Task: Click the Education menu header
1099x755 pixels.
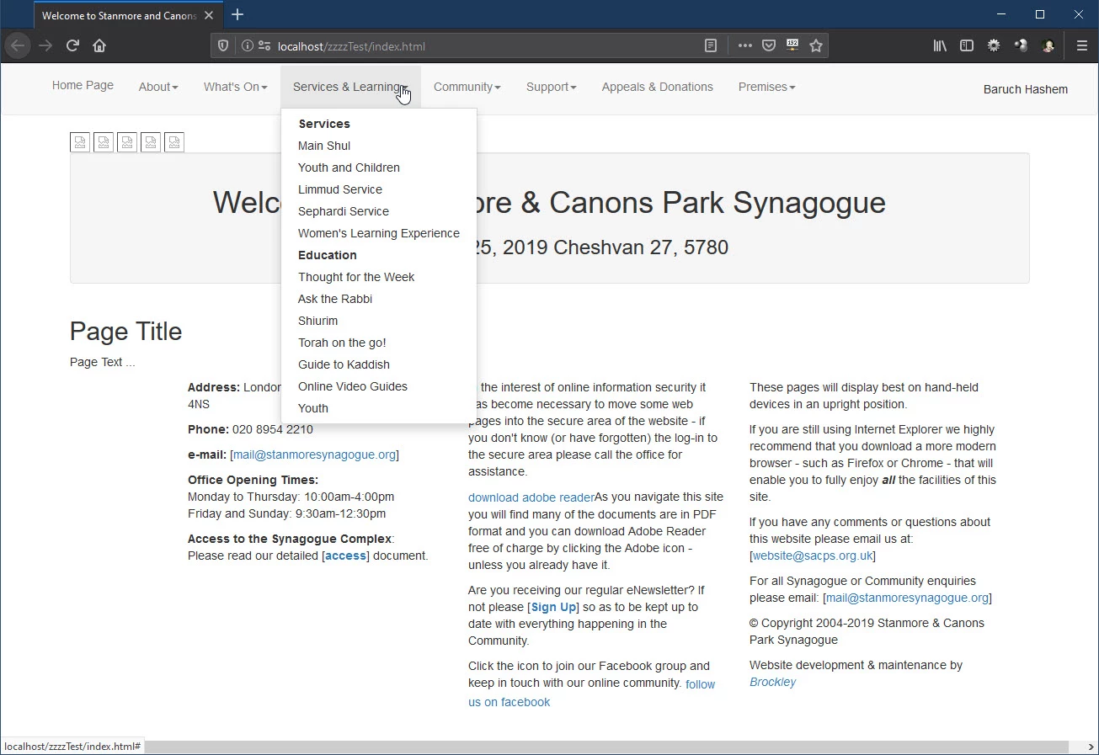Action: [328, 255]
